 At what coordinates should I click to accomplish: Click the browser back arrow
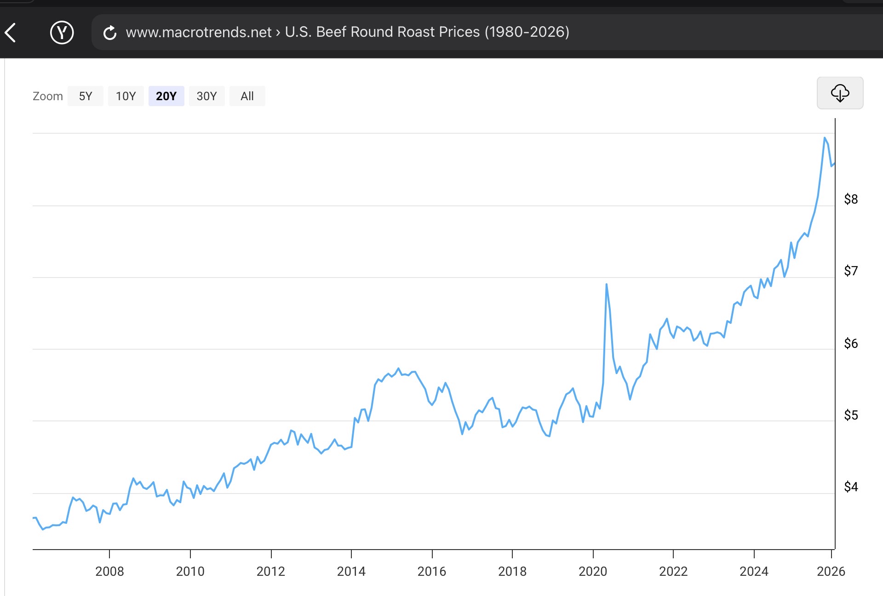10,33
